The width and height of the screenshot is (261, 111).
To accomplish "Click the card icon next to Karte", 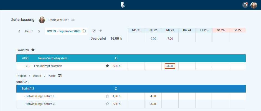I will [x=60, y=76].
